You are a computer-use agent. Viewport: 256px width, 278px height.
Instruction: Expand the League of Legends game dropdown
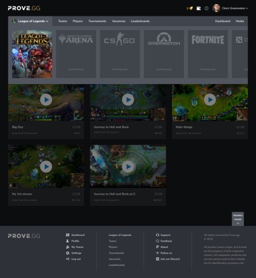(x=31, y=21)
